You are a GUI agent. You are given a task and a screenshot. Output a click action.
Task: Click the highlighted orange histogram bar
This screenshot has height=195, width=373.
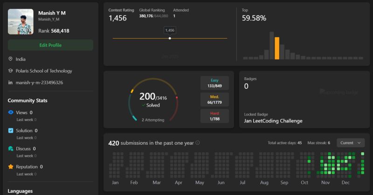pos(277,48)
